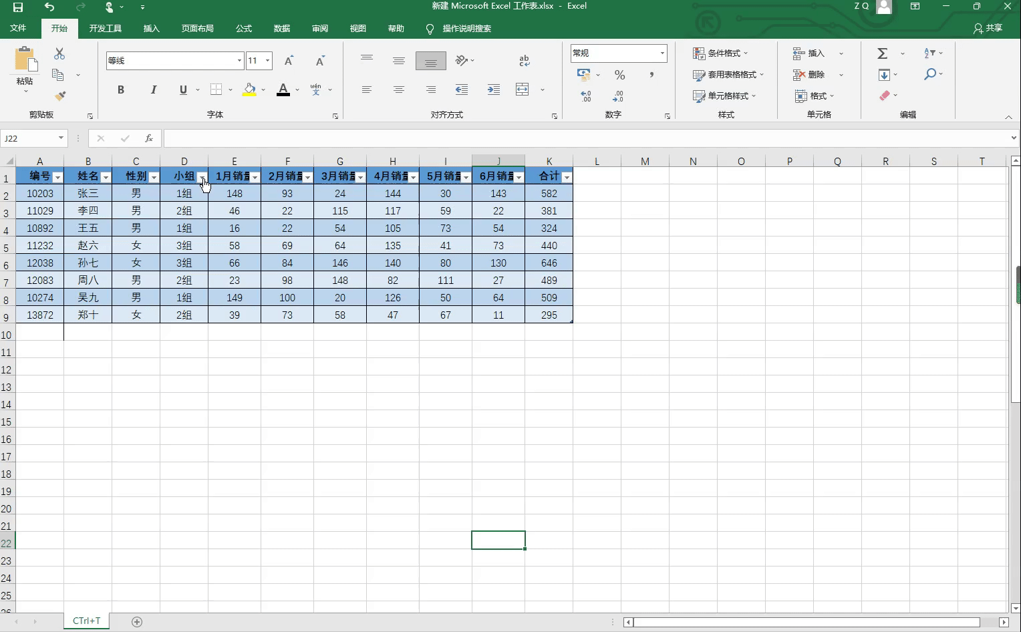
Task: Toggle middle vertical alignment
Action: 399,61
